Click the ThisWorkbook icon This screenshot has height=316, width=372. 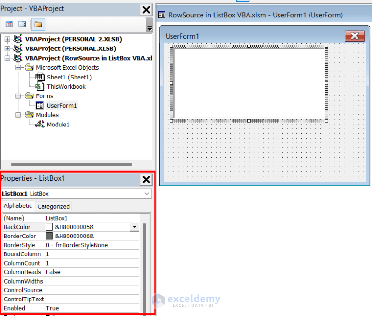(40, 86)
